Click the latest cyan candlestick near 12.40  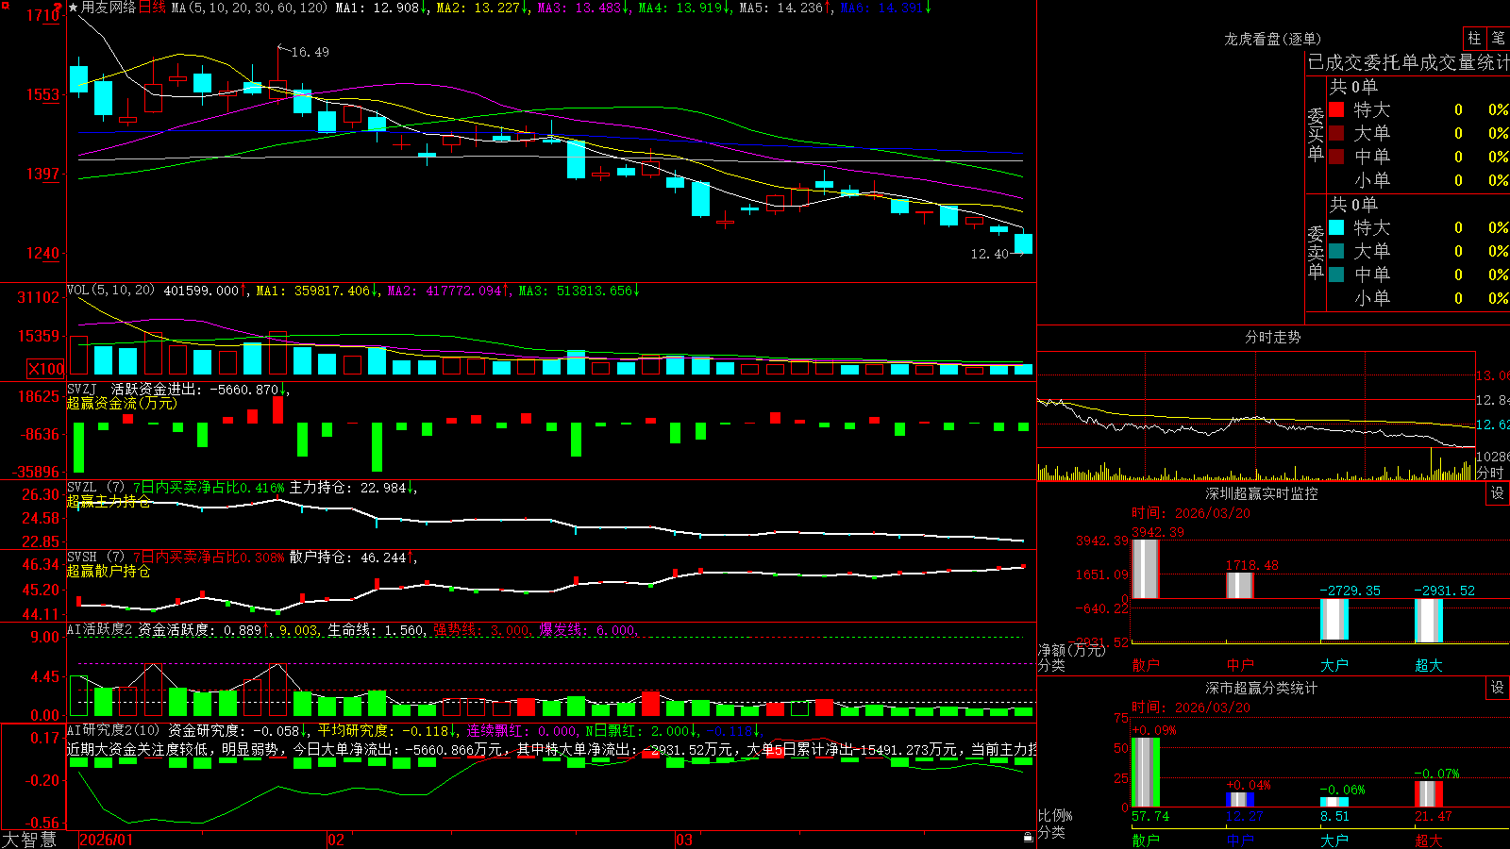coord(1023,244)
